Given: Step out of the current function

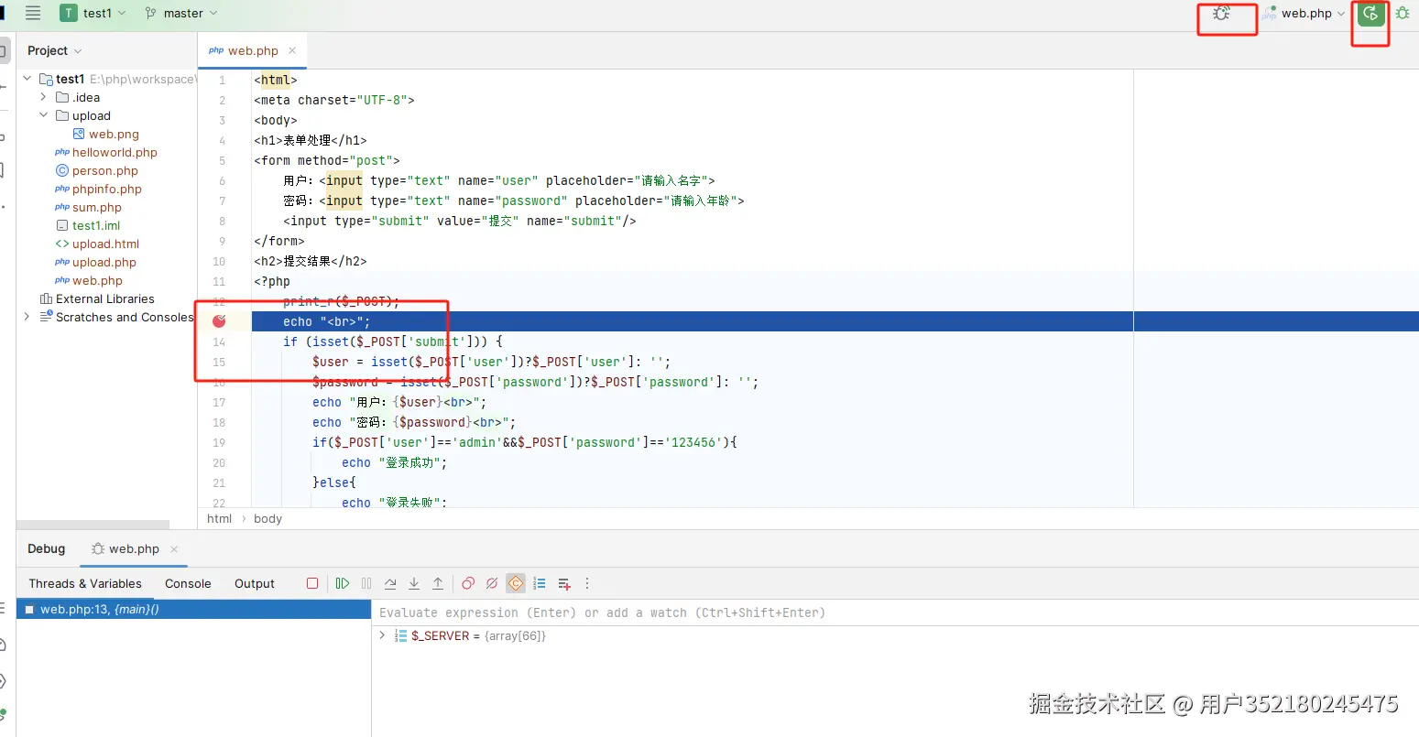Looking at the screenshot, I should coord(438,583).
